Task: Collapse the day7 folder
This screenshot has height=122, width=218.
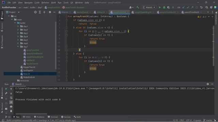Action: (x=18, y=47)
